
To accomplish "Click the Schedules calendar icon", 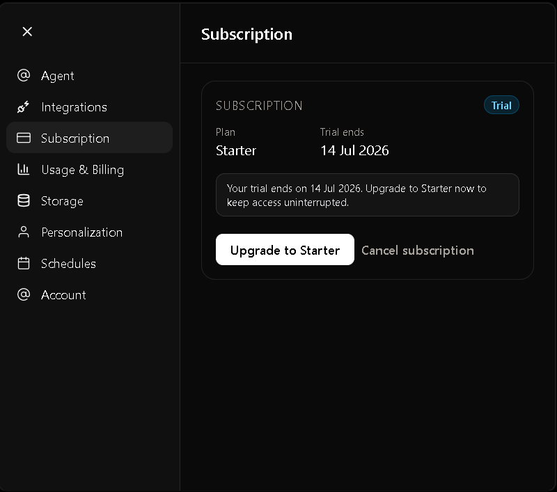I will (24, 263).
